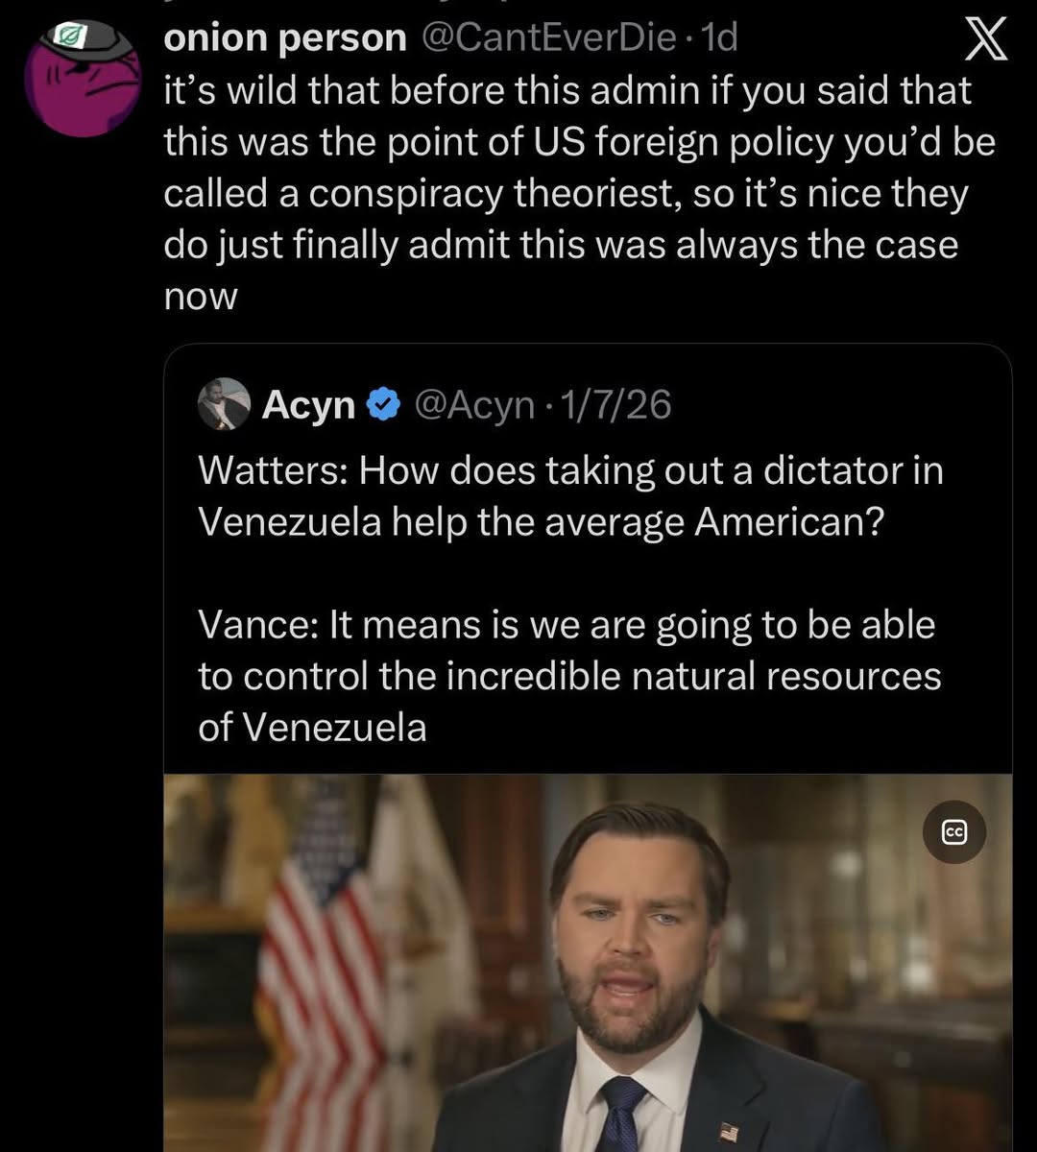Click the blue verified badge next to Acyn
The width and height of the screenshot is (1037, 1152).
[x=383, y=403]
